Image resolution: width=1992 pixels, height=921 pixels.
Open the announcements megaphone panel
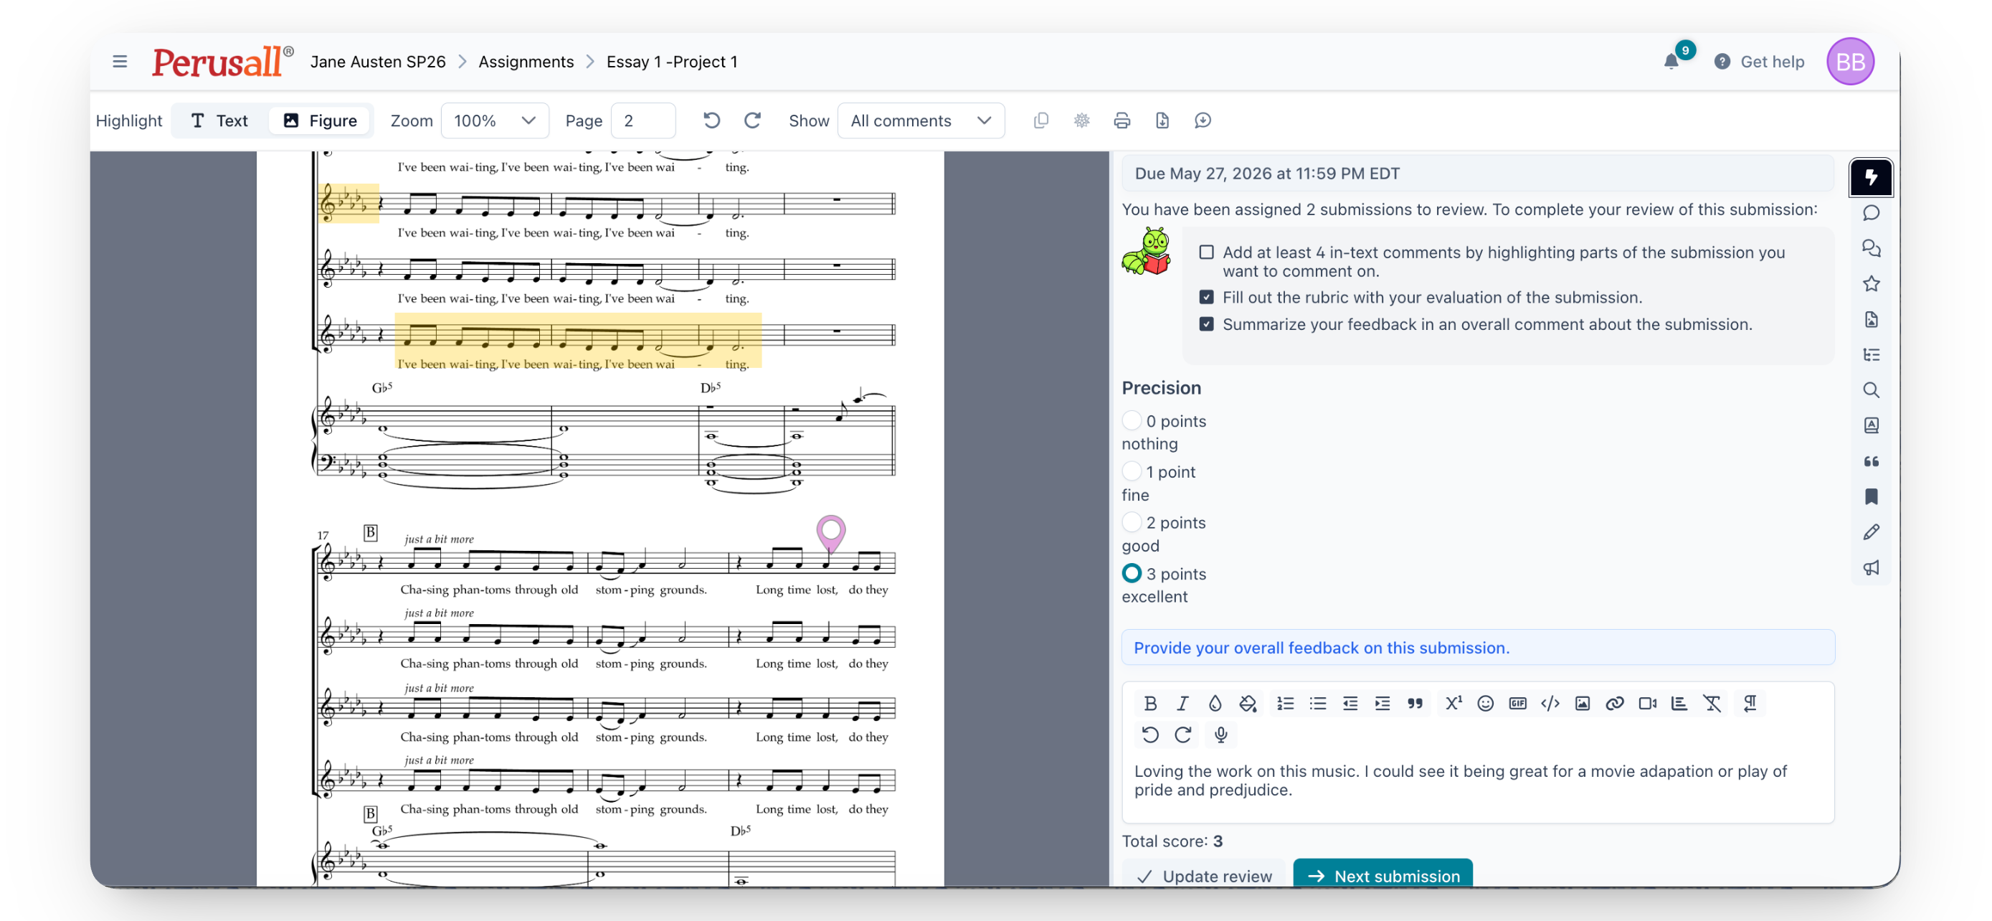1871,568
